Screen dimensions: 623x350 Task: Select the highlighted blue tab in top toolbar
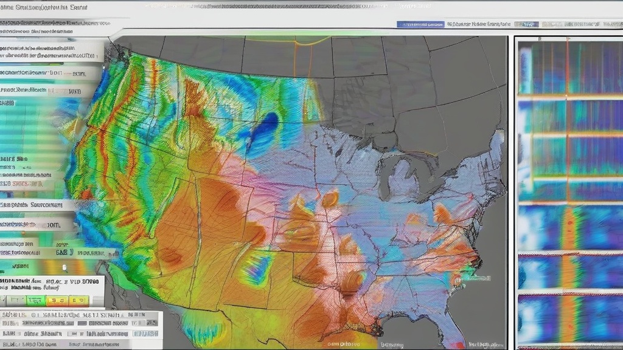coord(420,24)
